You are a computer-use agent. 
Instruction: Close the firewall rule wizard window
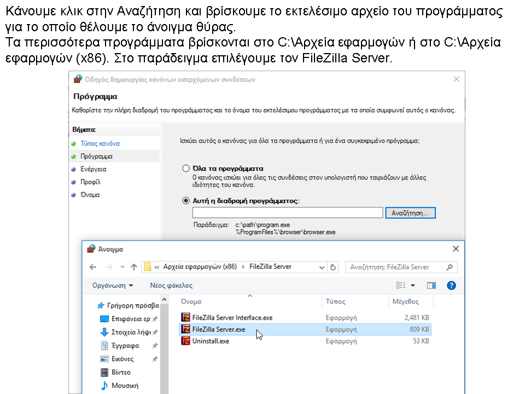pyautogui.click(x=456, y=79)
